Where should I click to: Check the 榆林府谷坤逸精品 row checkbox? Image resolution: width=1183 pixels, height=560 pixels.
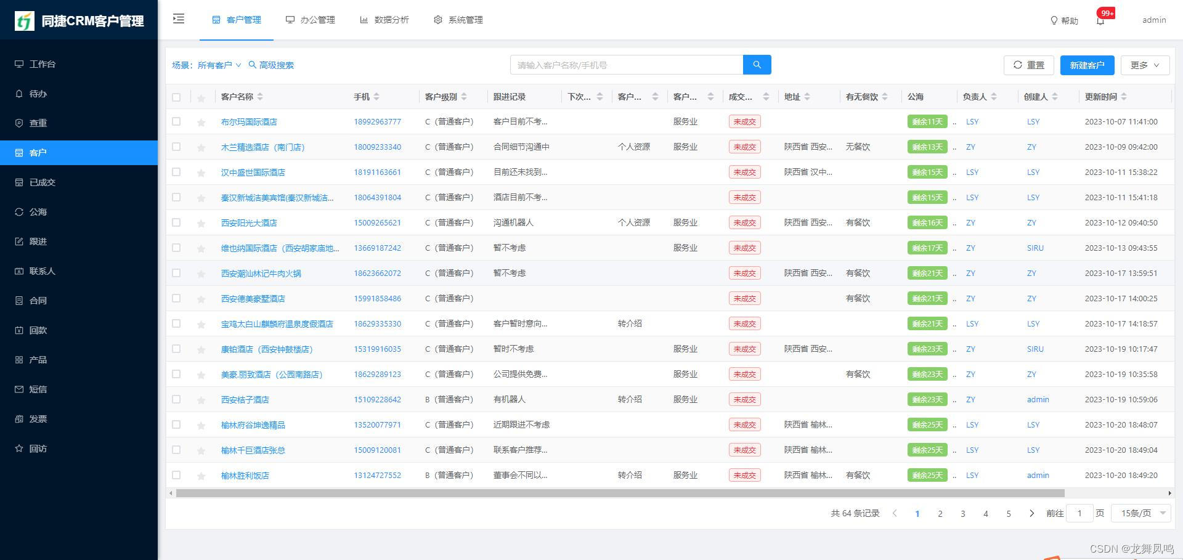tap(176, 424)
